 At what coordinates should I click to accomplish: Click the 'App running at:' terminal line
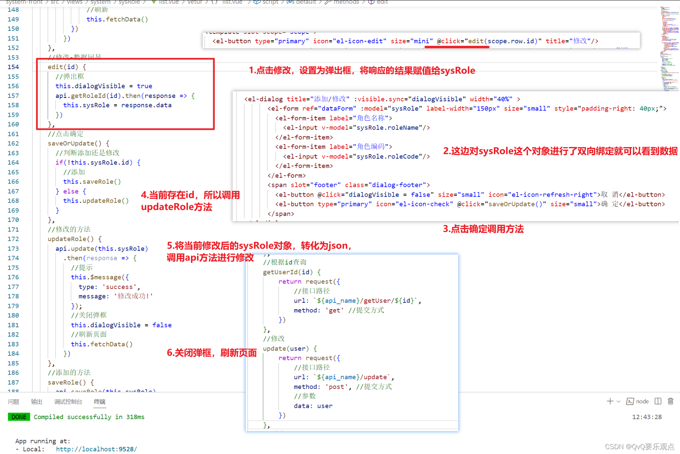coord(43,441)
